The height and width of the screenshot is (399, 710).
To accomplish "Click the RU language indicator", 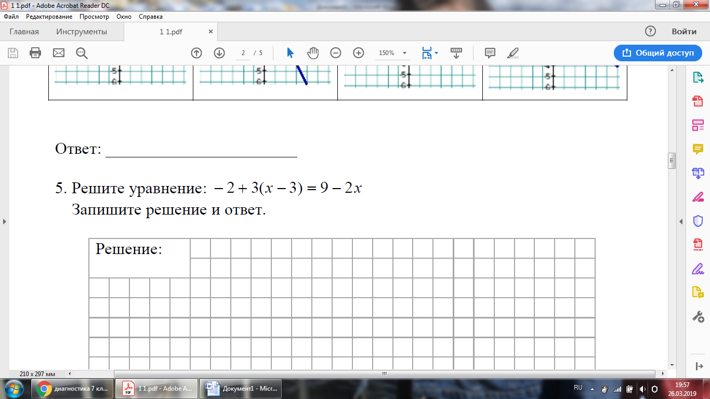I will pyautogui.click(x=578, y=388).
